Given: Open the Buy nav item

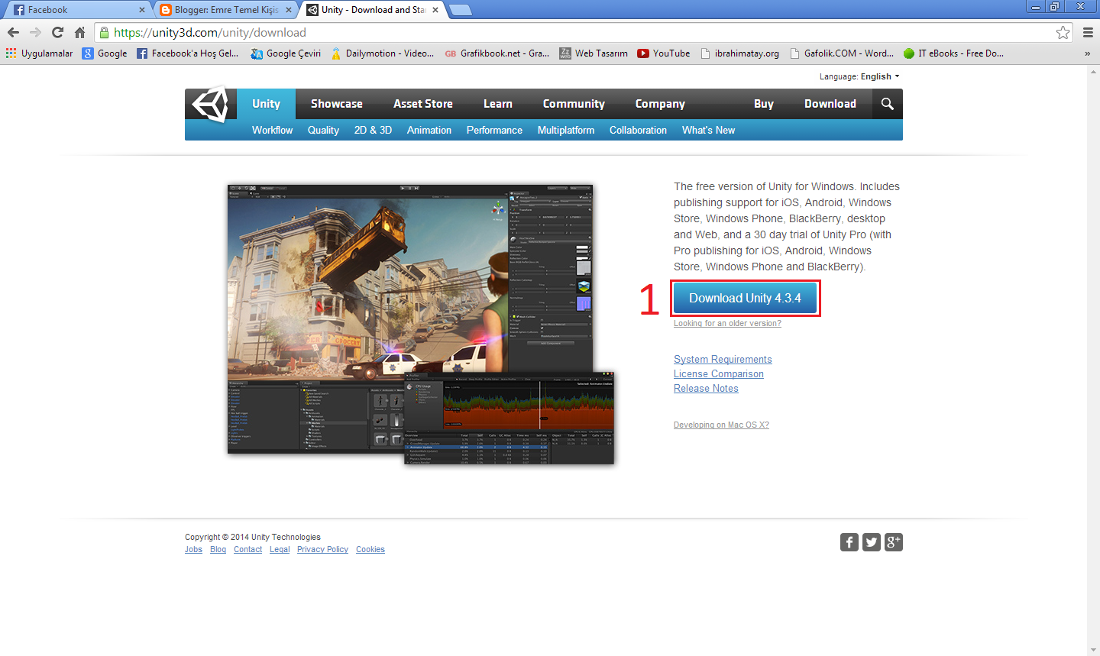Looking at the screenshot, I should 764,104.
